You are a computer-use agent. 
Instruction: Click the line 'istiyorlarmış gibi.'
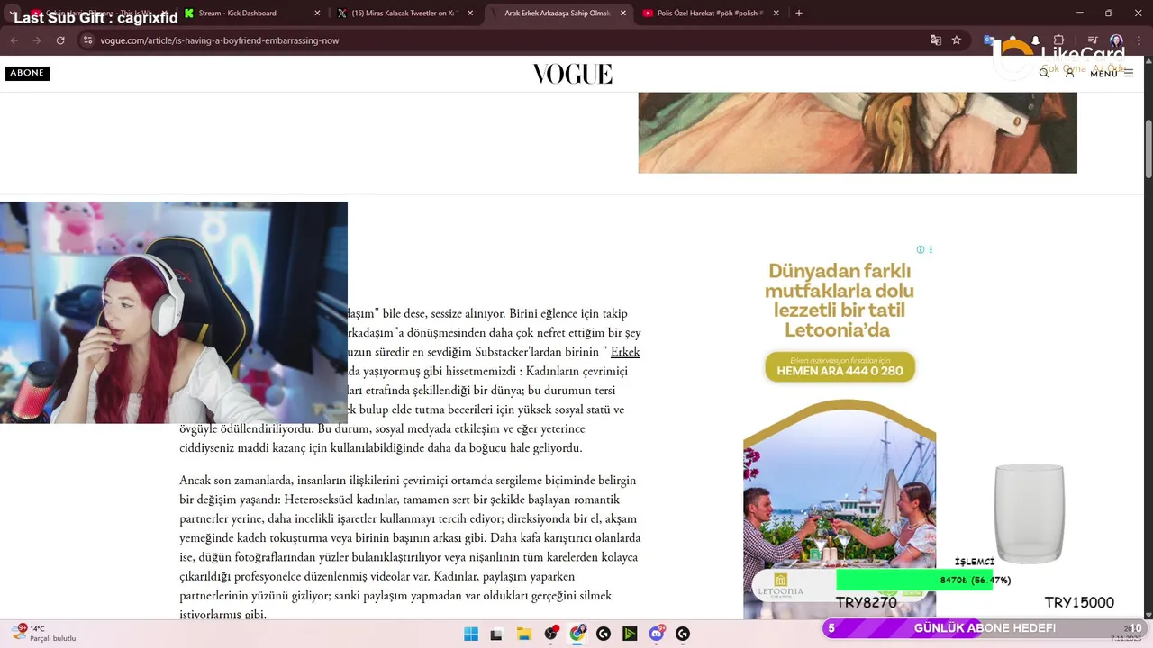[x=222, y=615]
